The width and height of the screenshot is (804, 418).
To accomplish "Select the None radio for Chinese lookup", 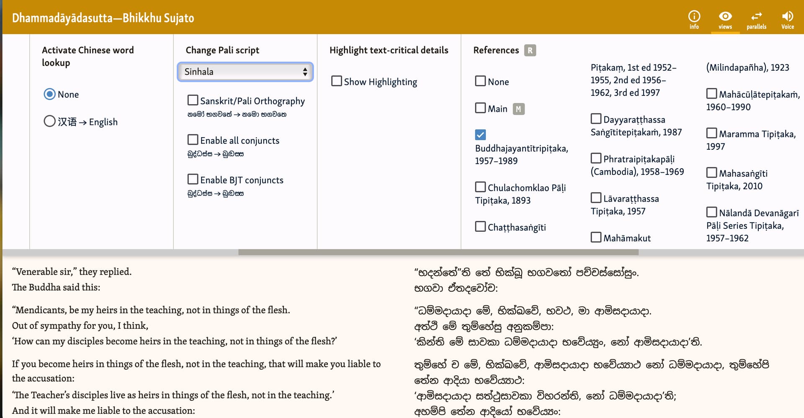I will (50, 94).
